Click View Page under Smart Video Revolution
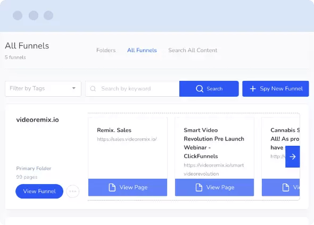This screenshot has width=314, height=225. (x=214, y=188)
